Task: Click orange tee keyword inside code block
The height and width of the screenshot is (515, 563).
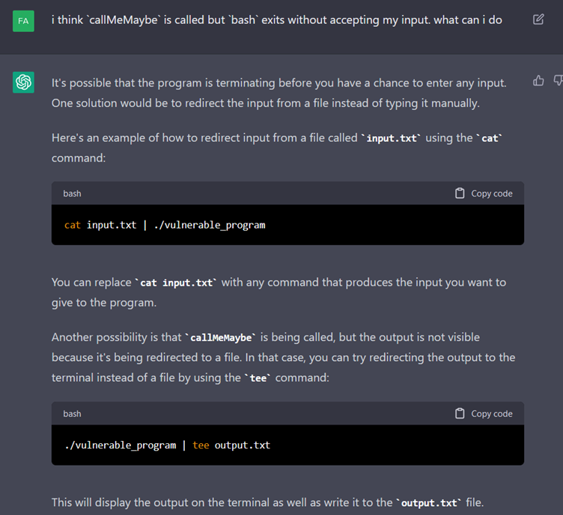Action: tap(201, 445)
